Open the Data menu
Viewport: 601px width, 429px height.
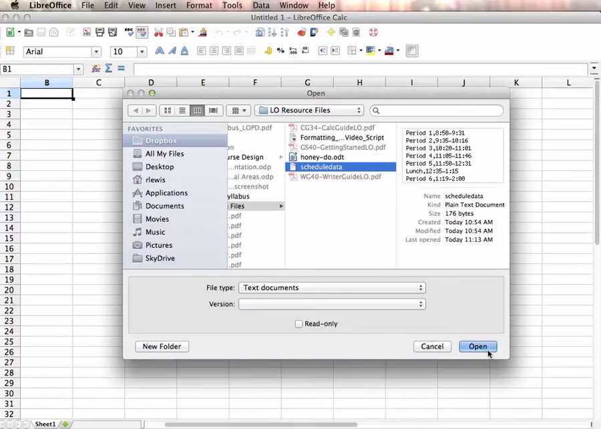261,5
